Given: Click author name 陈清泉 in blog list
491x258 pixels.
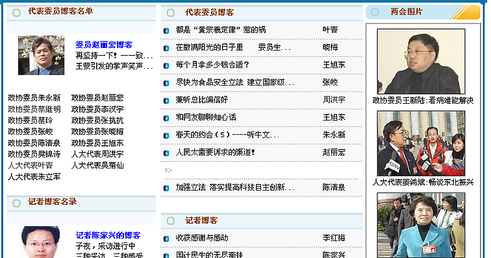Looking at the screenshot, I should click(x=334, y=187).
